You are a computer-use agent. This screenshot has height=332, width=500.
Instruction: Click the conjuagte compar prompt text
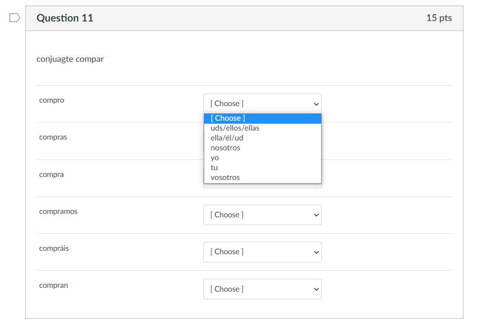(70, 59)
